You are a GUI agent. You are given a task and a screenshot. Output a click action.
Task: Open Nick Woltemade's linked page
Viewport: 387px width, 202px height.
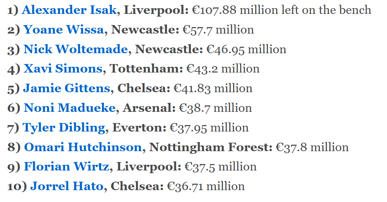pyautogui.click(x=76, y=49)
